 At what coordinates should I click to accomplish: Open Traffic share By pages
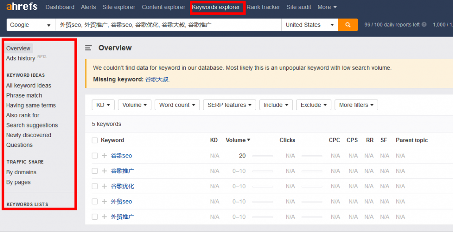point(19,182)
